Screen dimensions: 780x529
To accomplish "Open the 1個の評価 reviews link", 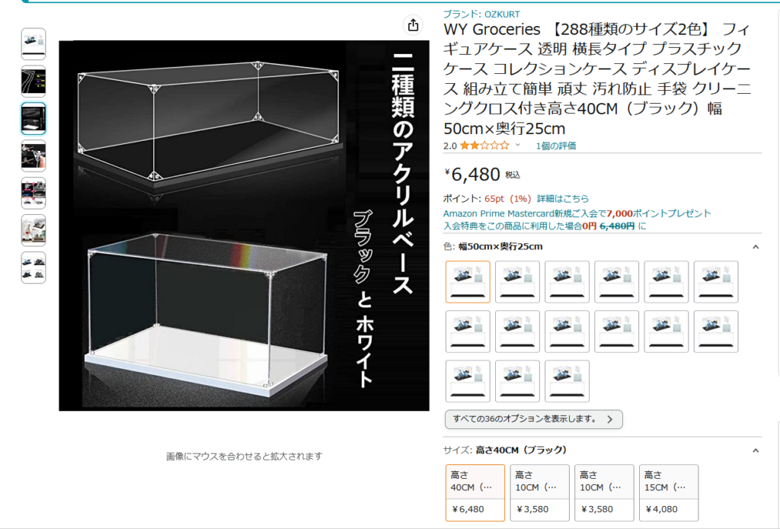I will 555,146.
